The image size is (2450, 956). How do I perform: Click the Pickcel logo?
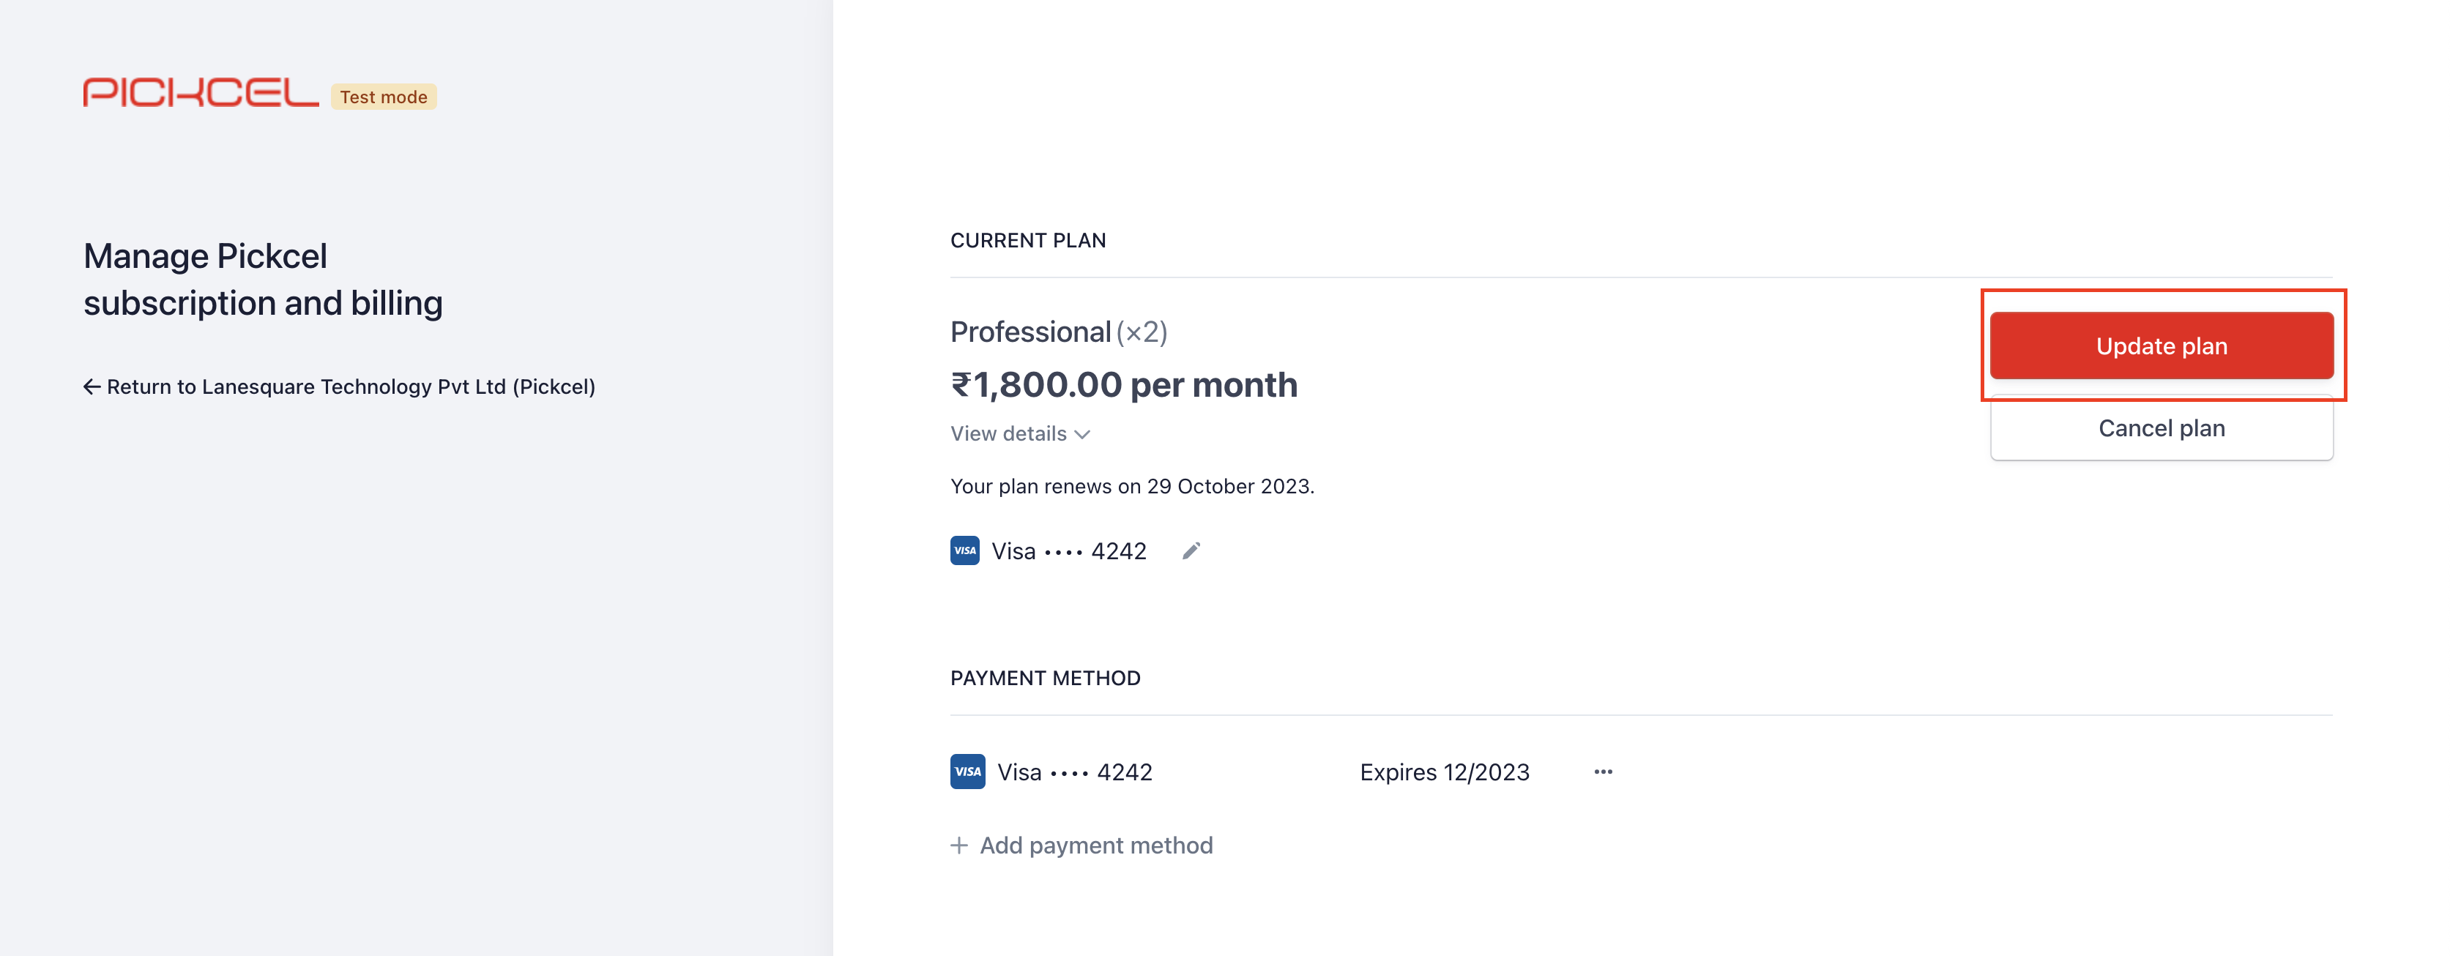click(x=201, y=93)
